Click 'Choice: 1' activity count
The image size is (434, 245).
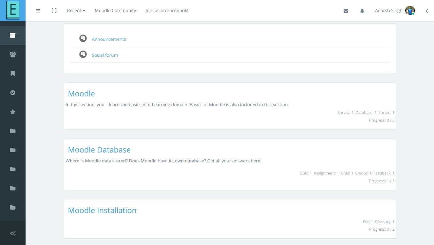click(x=363, y=173)
